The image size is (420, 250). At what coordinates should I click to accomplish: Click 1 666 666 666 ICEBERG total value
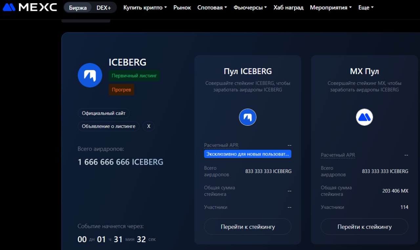(x=120, y=162)
